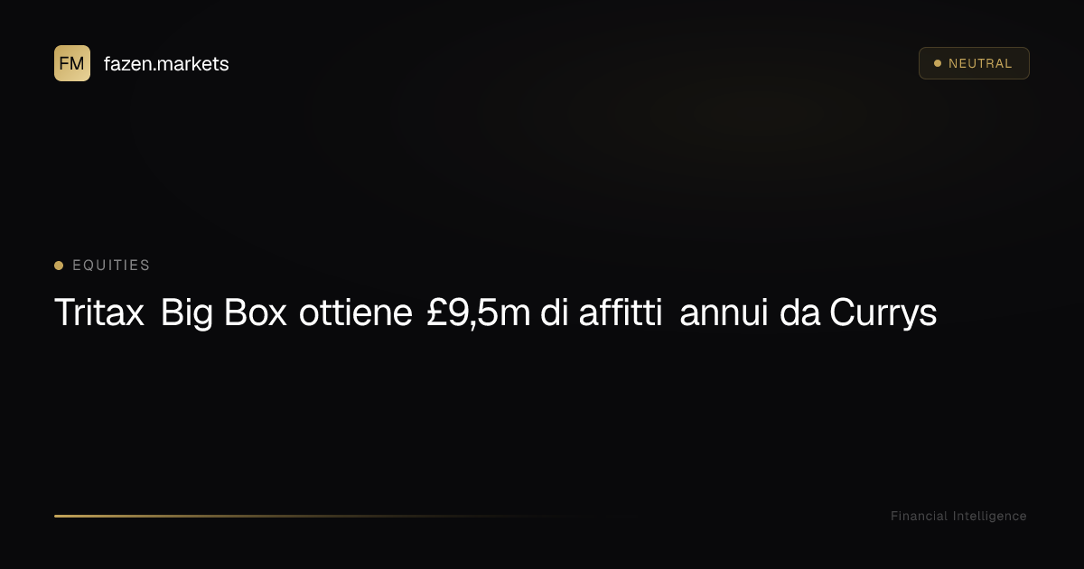Click the word annui in headline

[x=717, y=313]
